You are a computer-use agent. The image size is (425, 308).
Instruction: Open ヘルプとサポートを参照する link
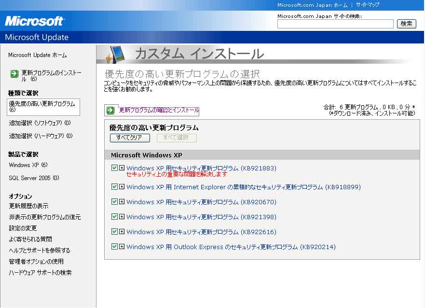pos(40,250)
